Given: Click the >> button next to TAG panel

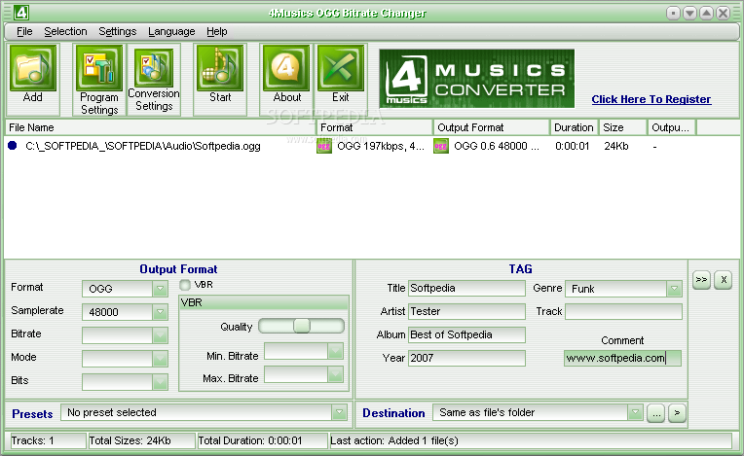Looking at the screenshot, I should [x=701, y=280].
